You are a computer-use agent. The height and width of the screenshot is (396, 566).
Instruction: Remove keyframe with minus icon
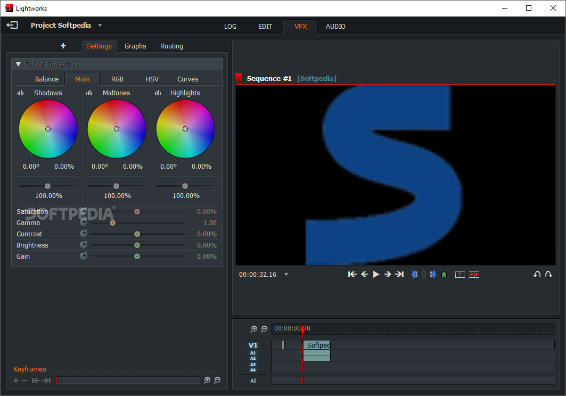click(25, 381)
